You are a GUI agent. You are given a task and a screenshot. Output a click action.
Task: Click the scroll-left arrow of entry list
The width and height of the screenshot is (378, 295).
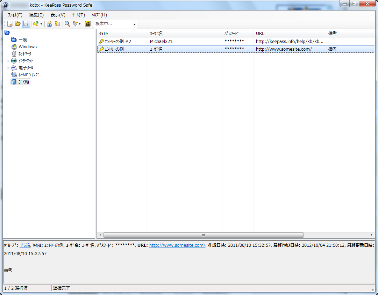(100, 235)
